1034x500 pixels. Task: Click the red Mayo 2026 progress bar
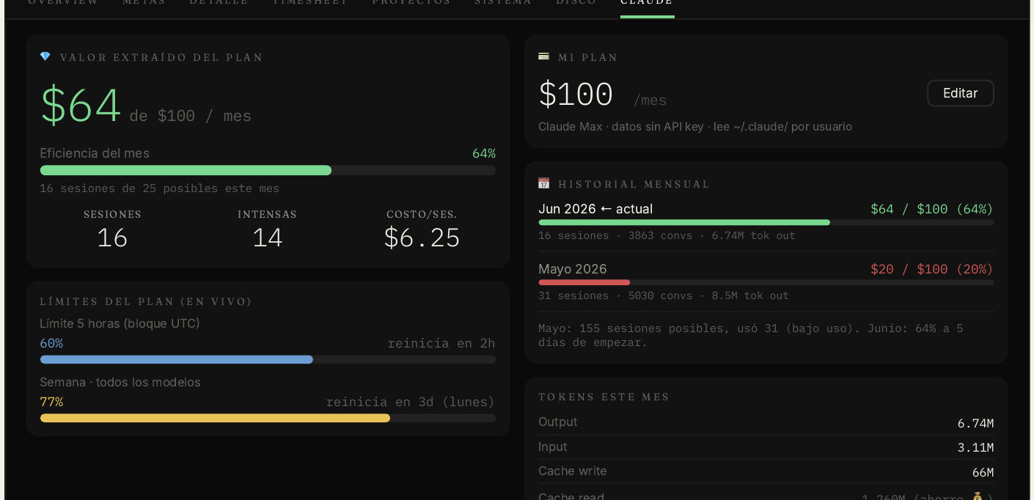766,282
